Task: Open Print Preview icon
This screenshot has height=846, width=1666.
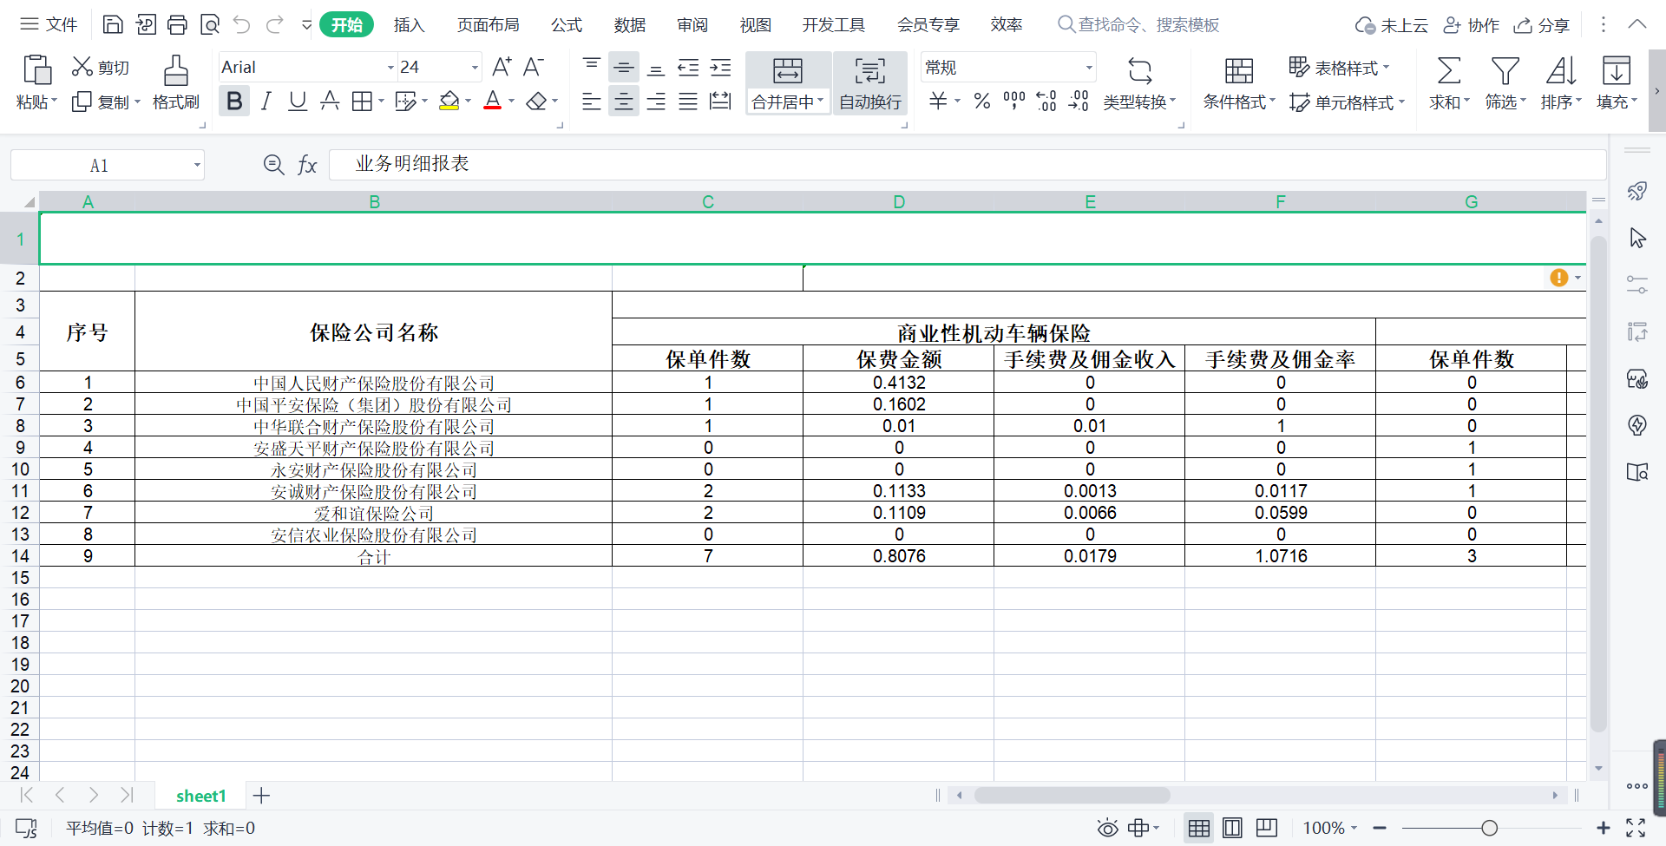Action: [209, 24]
